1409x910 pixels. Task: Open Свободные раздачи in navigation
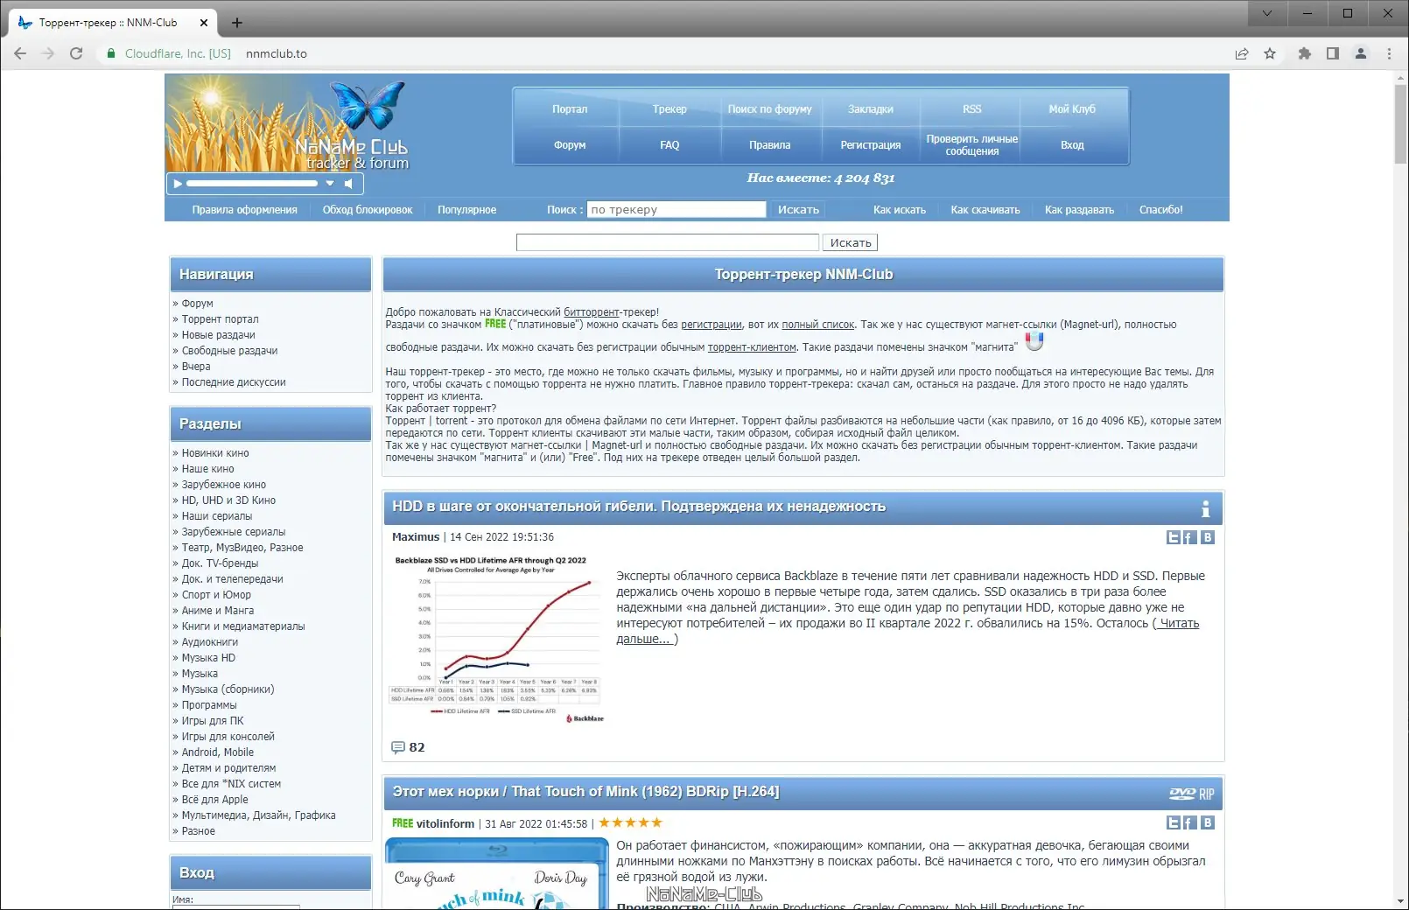pos(229,351)
